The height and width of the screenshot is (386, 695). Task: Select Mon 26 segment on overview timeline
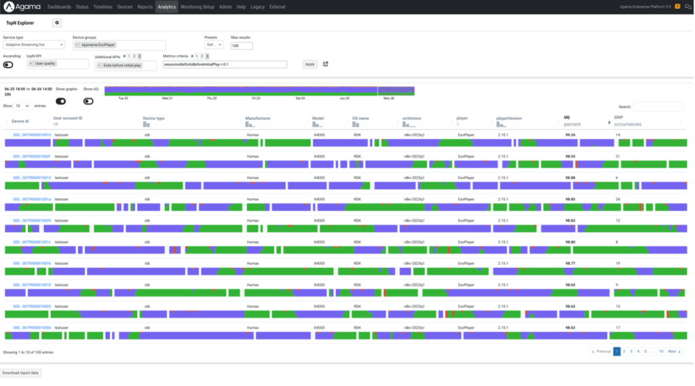[396, 90]
